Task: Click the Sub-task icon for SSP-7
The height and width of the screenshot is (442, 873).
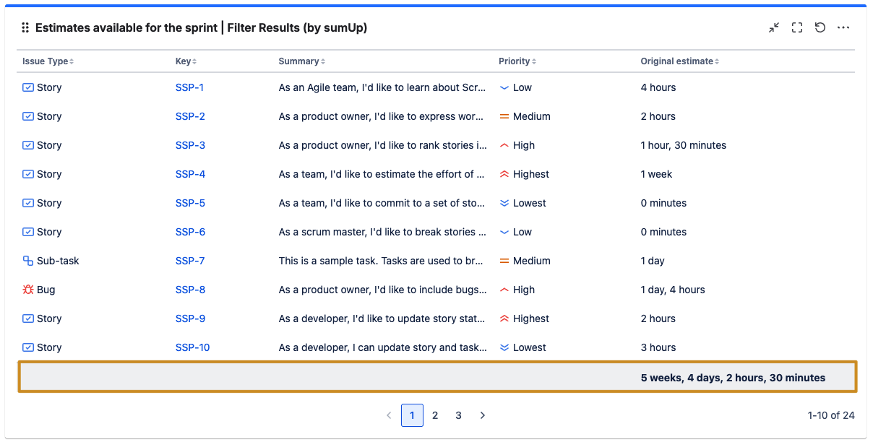Action: click(x=28, y=261)
